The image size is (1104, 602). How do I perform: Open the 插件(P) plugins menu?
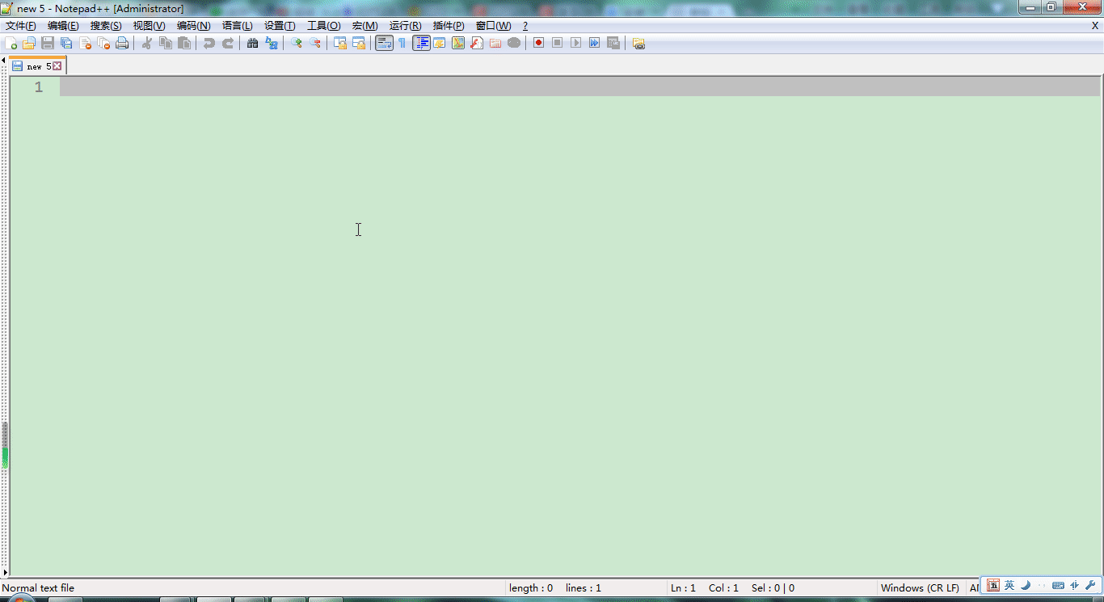[449, 26]
